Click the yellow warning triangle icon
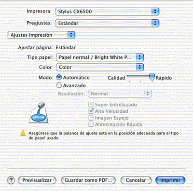The height and width of the screenshot is (191, 193). click(23, 133)
